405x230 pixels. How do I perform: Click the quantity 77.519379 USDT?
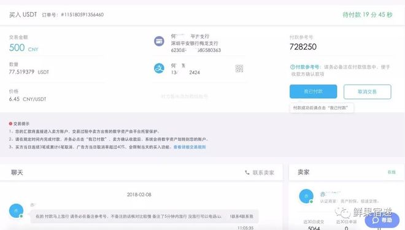[29, 72]
